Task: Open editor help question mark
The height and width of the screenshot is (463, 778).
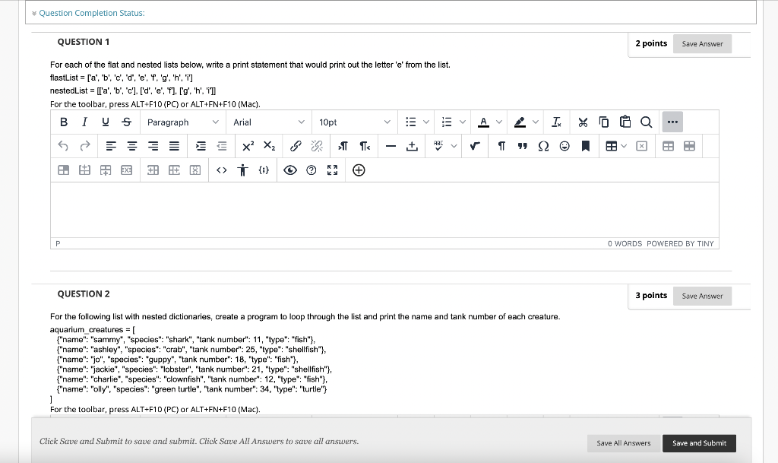Action: coord(311,170)
